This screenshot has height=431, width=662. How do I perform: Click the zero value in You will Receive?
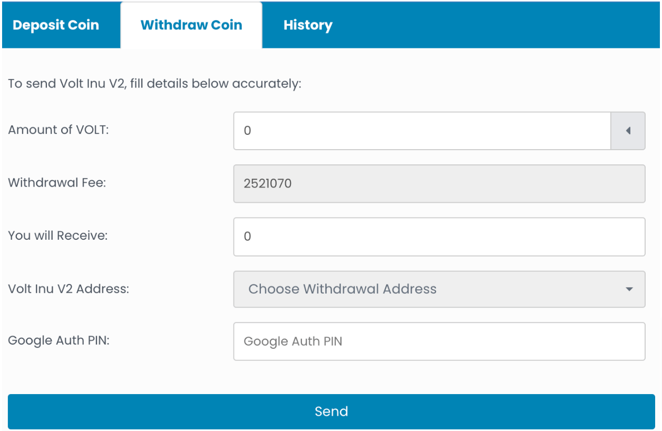click(x=248, y=237)
